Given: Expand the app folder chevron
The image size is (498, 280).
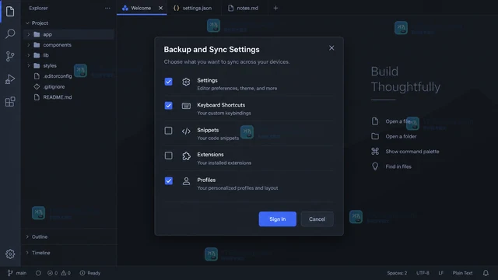Looking at the screenshot, I should (29, 34).
